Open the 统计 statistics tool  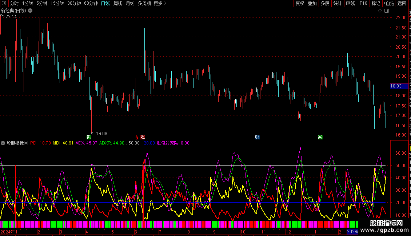click(x=337, y=3)
